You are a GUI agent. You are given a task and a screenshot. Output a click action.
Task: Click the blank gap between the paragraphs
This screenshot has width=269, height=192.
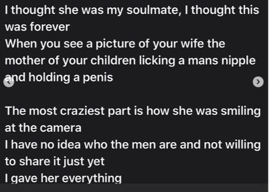134,94
